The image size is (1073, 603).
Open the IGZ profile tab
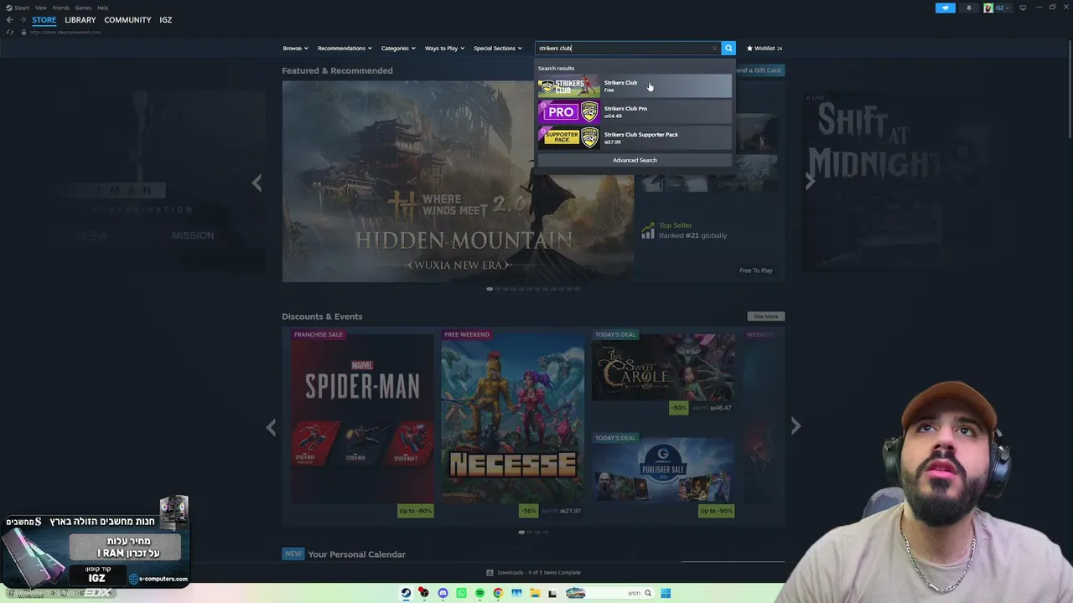click(166, 20)
